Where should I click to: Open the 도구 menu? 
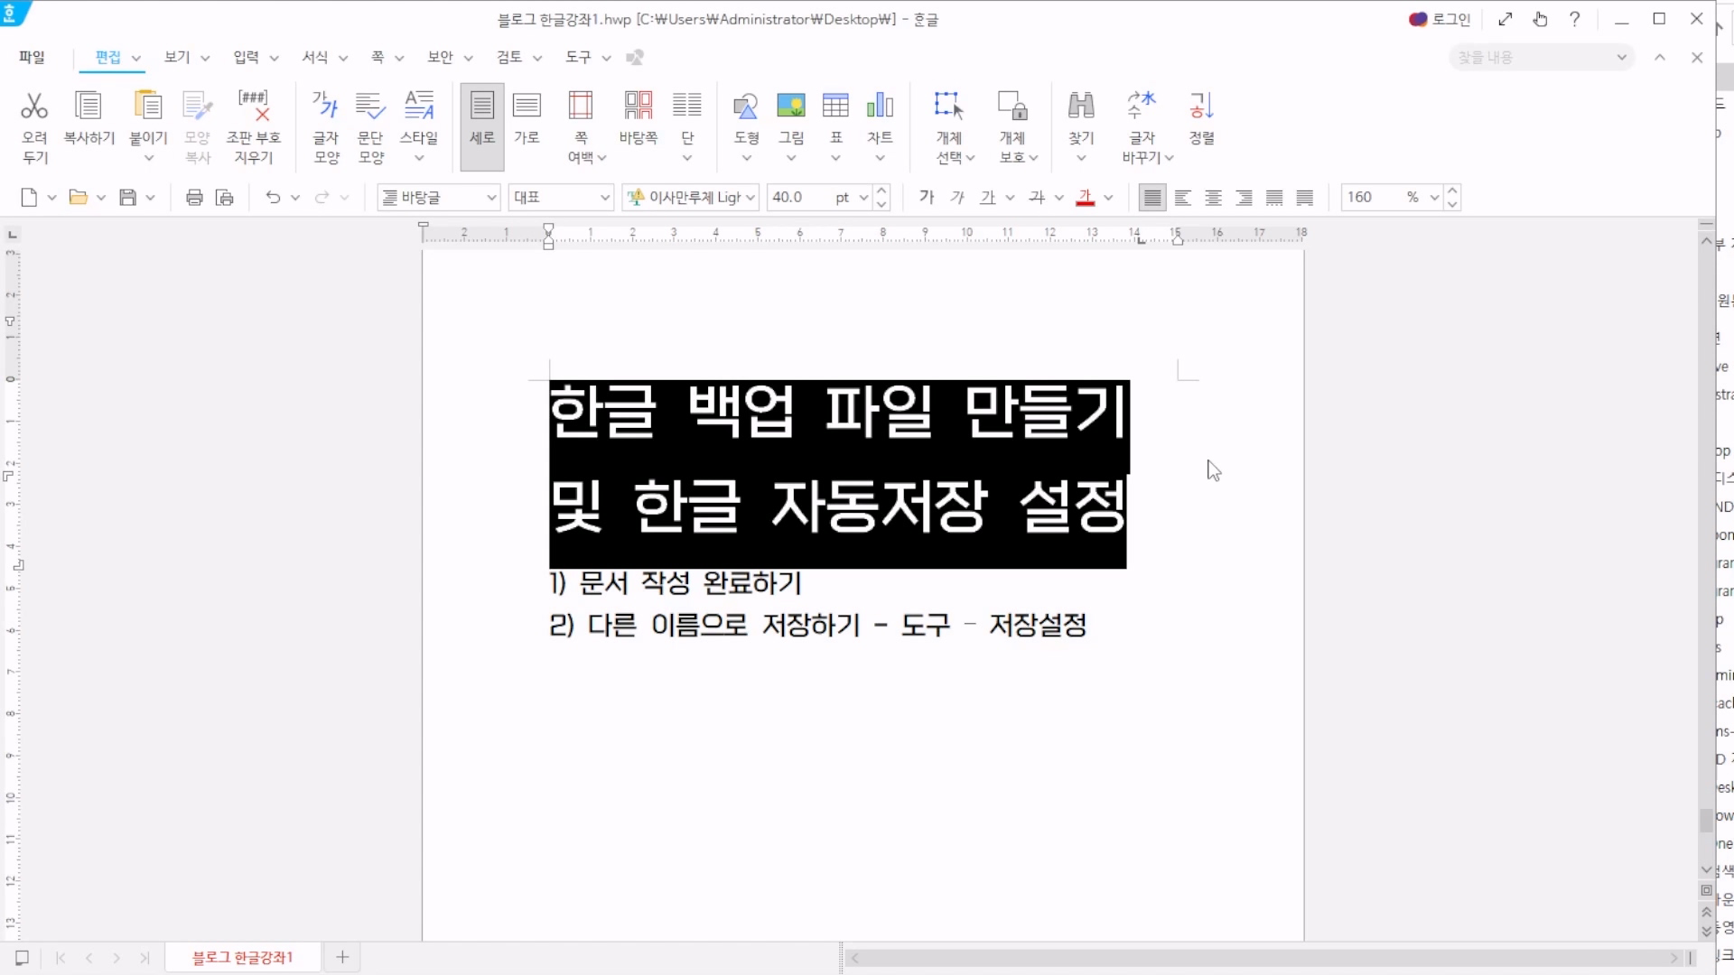578,57
